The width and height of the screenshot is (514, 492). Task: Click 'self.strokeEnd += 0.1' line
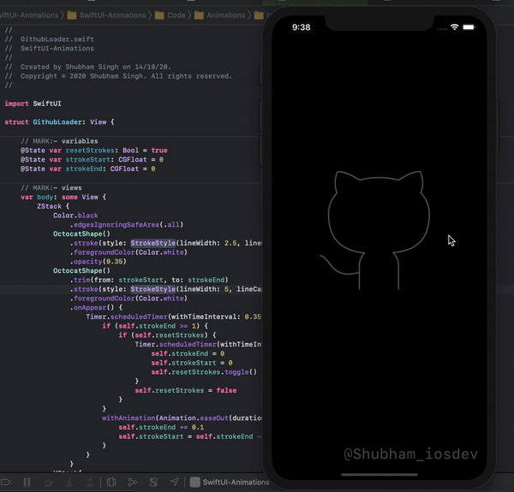pyautogui.click(x=161, y=427)
